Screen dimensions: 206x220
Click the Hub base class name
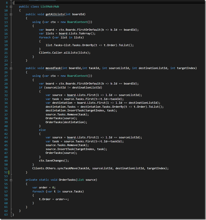[57, 7]
